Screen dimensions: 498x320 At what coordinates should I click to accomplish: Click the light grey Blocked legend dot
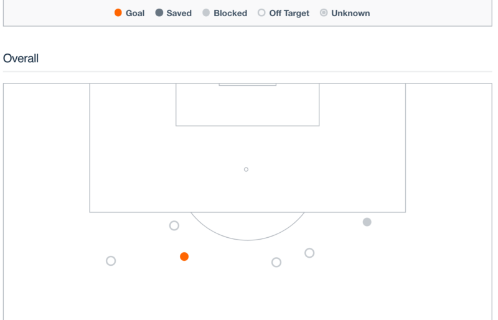pyautogui.click(x=206, y=12)
